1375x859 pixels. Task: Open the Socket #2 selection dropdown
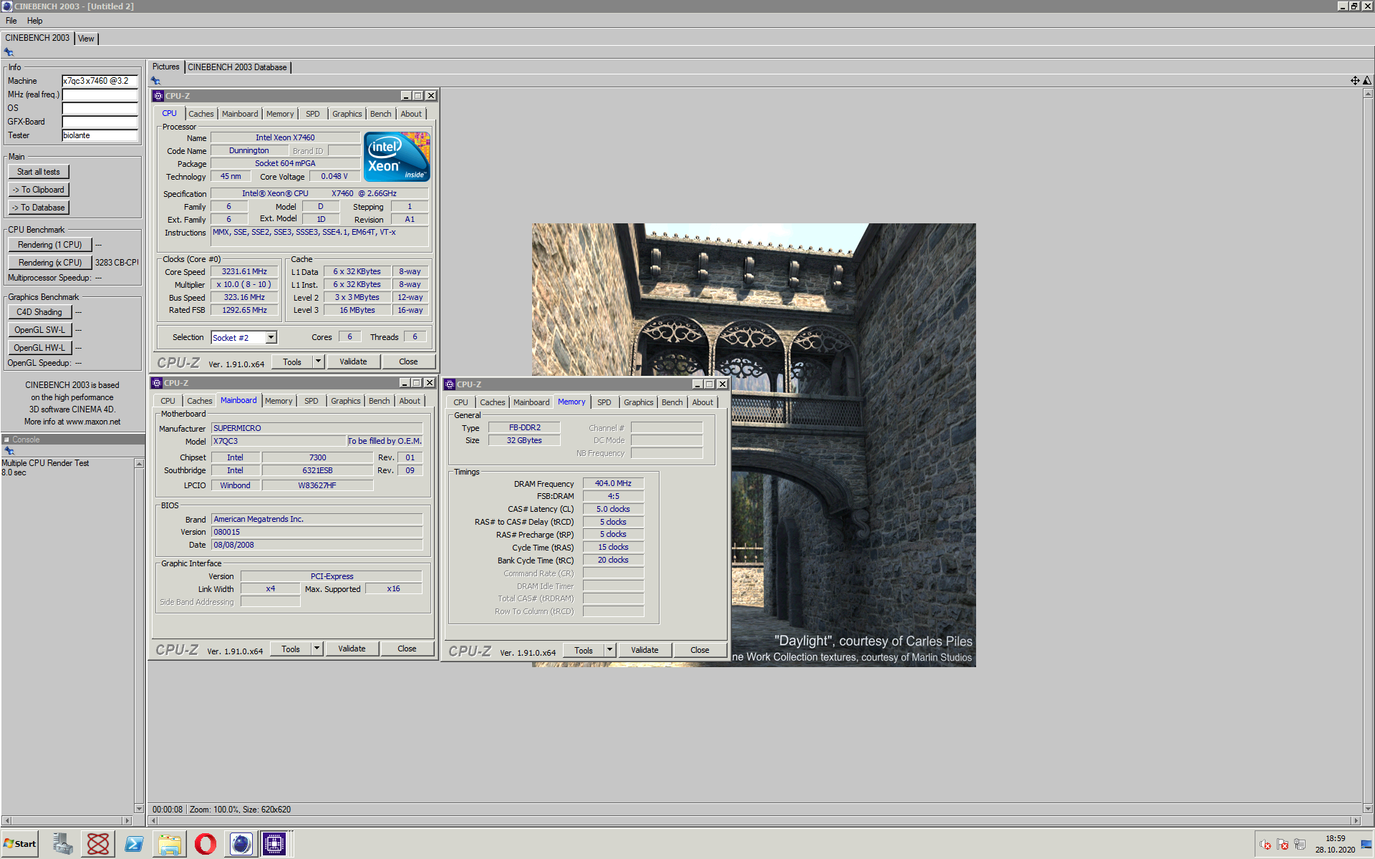271,337
